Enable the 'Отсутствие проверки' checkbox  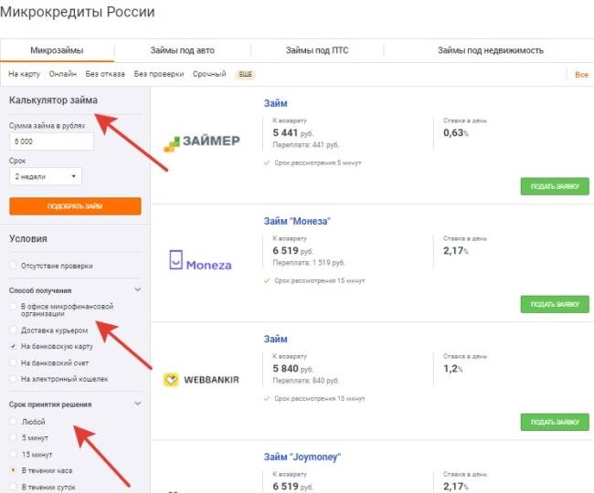[x=12, y=266]
